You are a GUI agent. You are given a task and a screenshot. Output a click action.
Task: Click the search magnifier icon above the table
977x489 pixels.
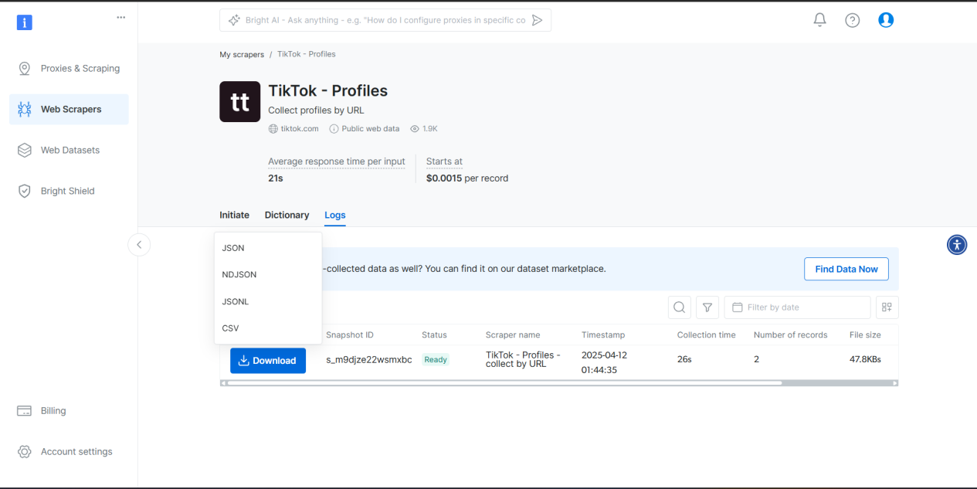coord(680,307)
